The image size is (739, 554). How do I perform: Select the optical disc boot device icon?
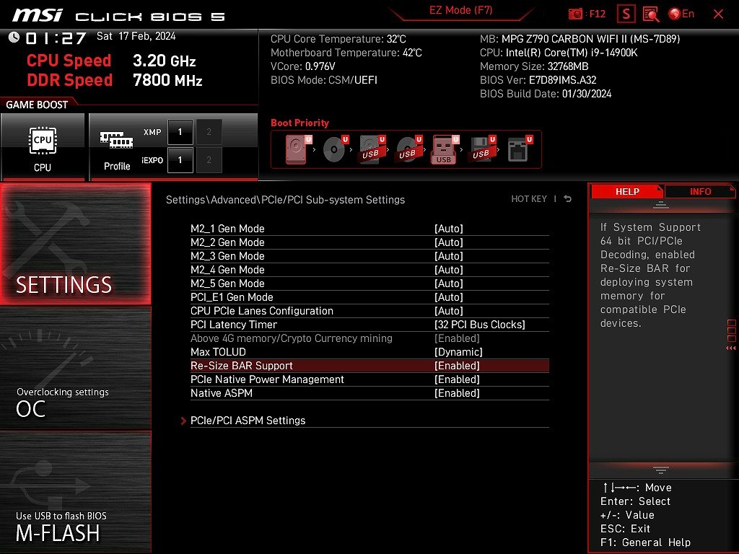pyautogui.click(x=334, y=150)
